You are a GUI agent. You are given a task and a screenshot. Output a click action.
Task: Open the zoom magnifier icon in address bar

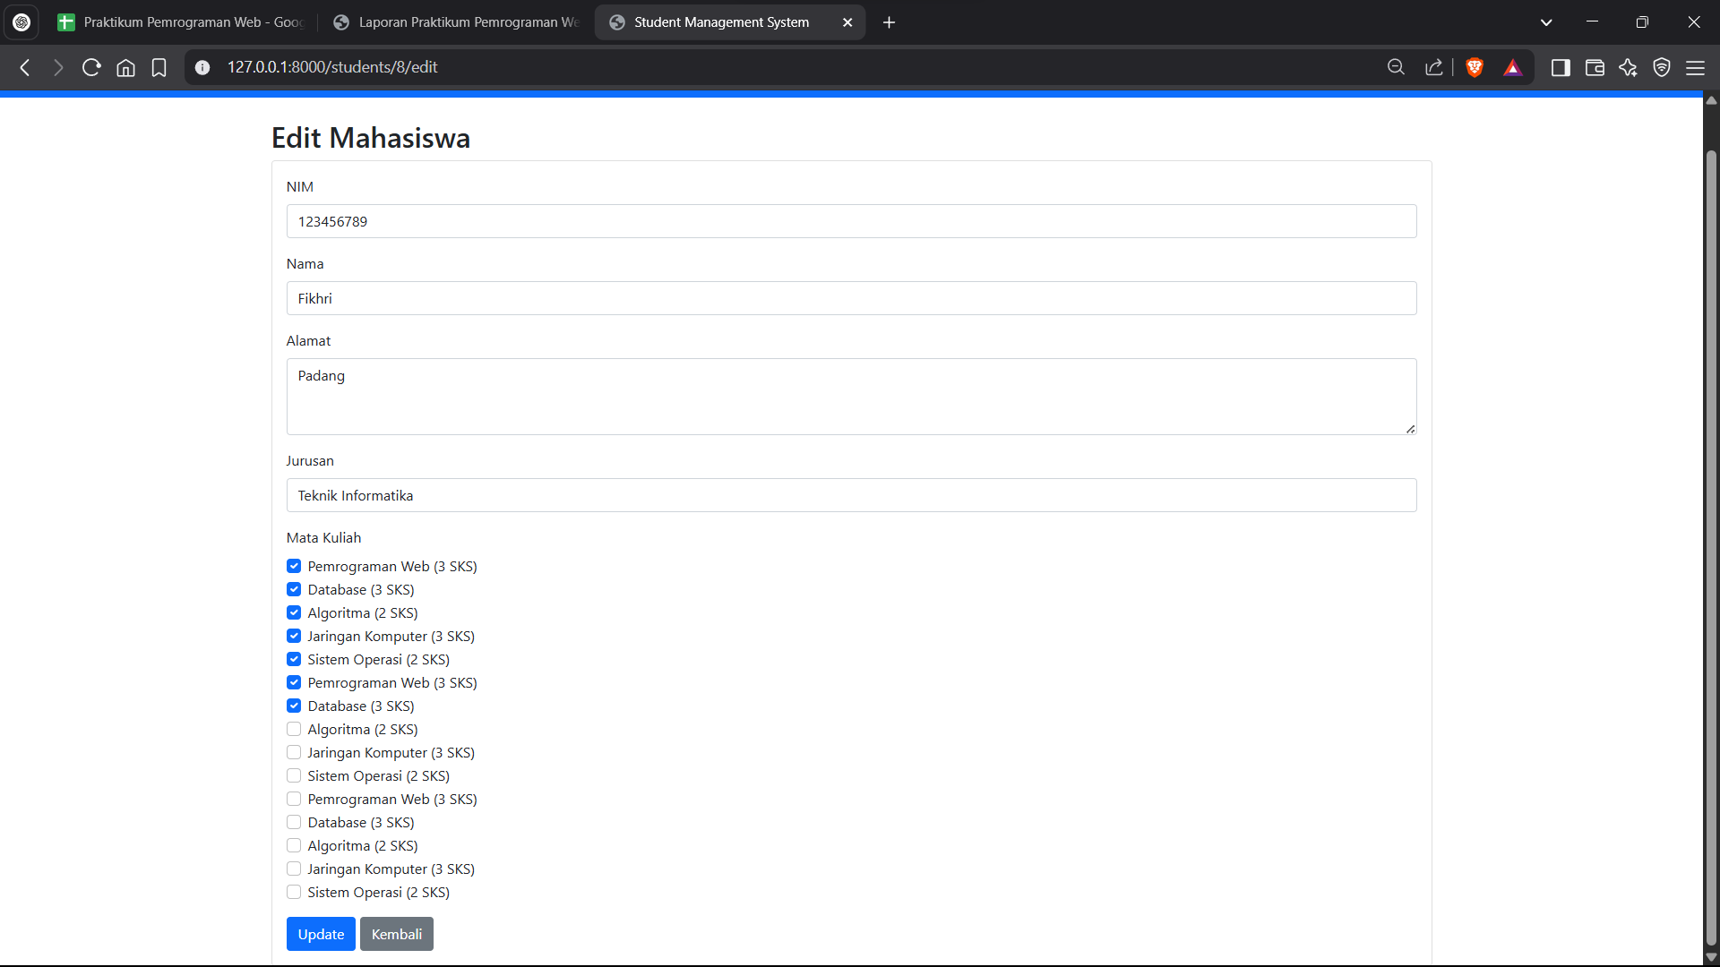click(x=1396, y=67)
